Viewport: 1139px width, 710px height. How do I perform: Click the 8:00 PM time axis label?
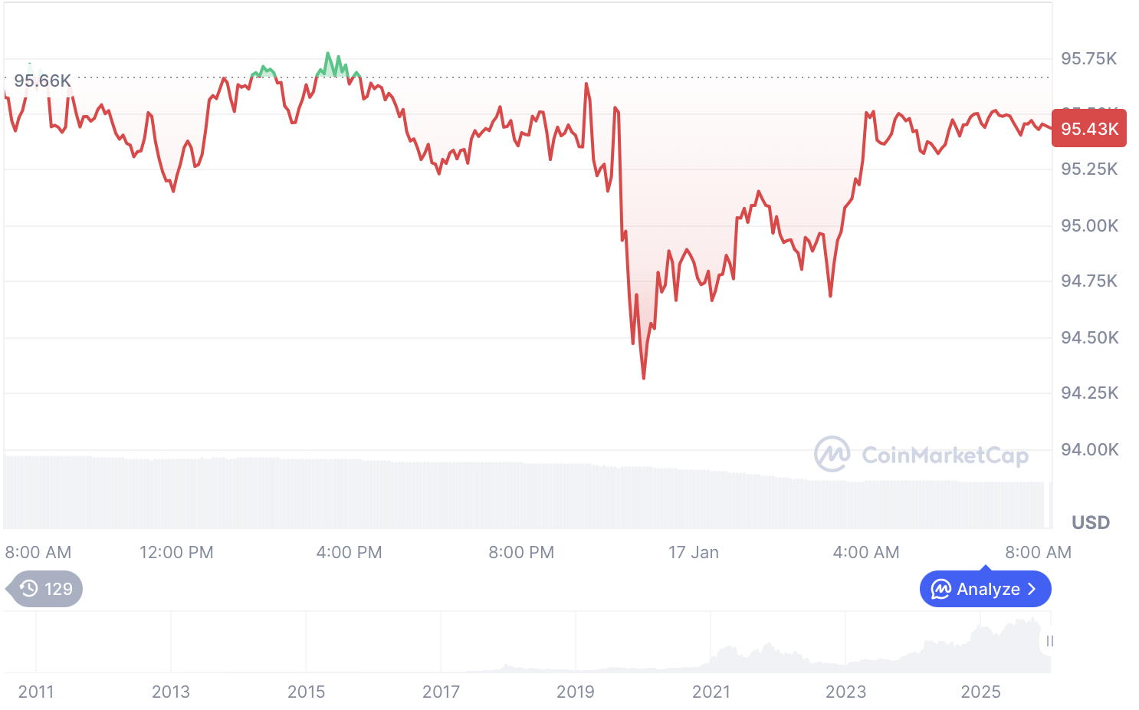tap(521, 552)
